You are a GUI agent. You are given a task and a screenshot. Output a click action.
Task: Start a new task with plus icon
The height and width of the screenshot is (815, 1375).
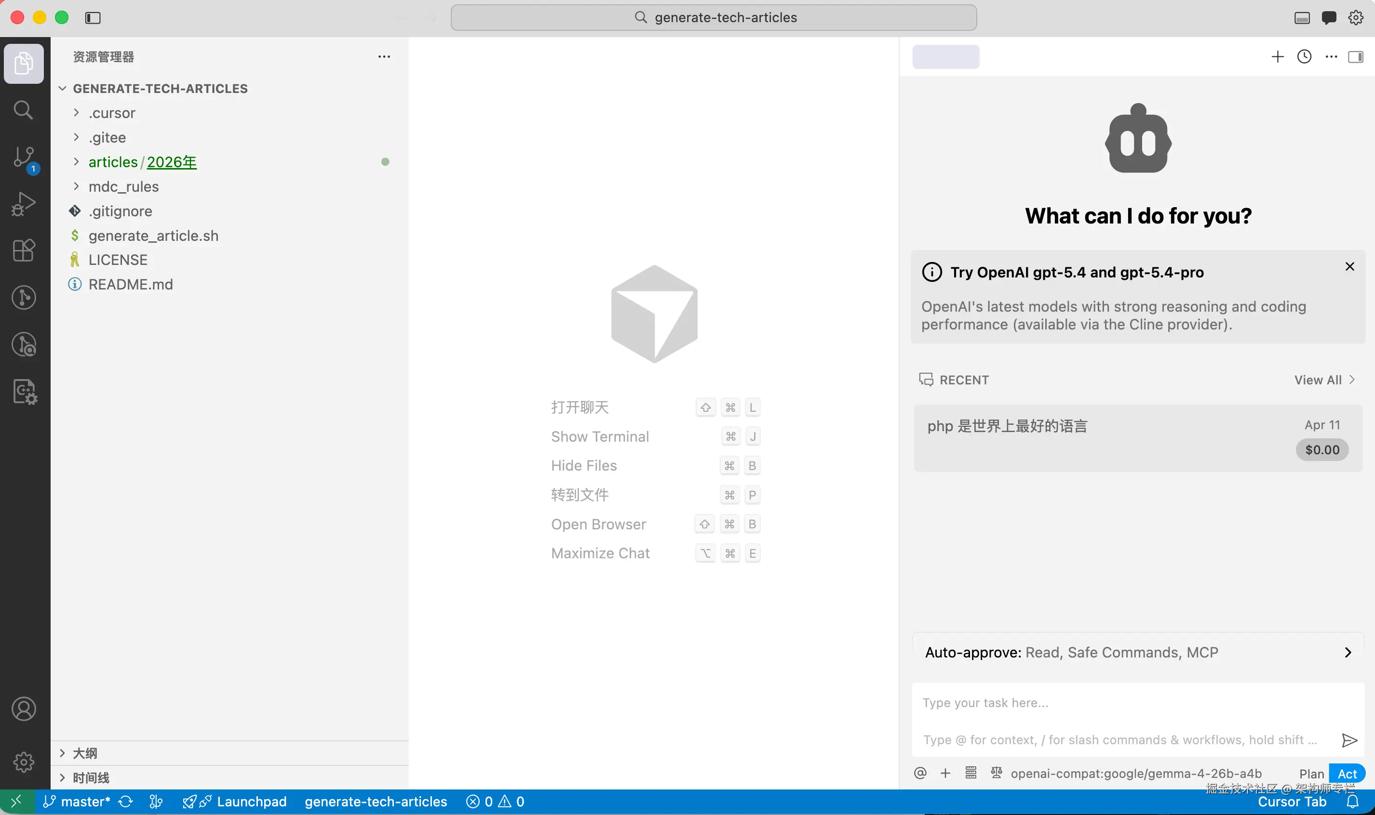(1277, 56)
